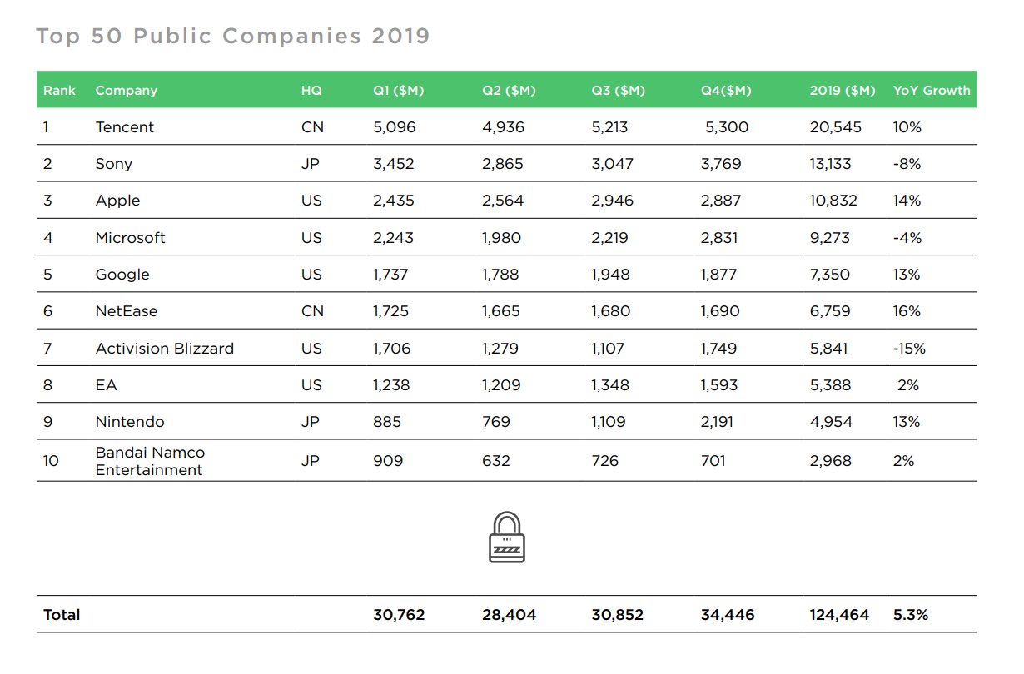Click NetEase's 16% growth value
Image resolution: width=1024 pixels, height=674 pixels.
pos(907,311)
